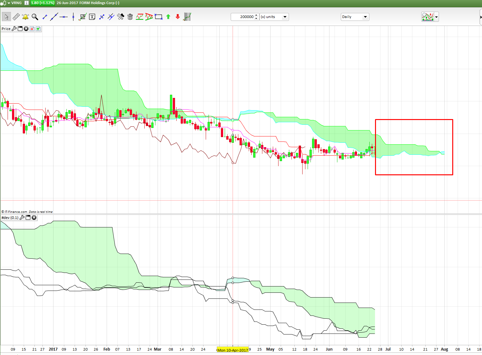Open the wrench and hammer object settings
Viewport: 482px width, 355px height.
(121, 17)
